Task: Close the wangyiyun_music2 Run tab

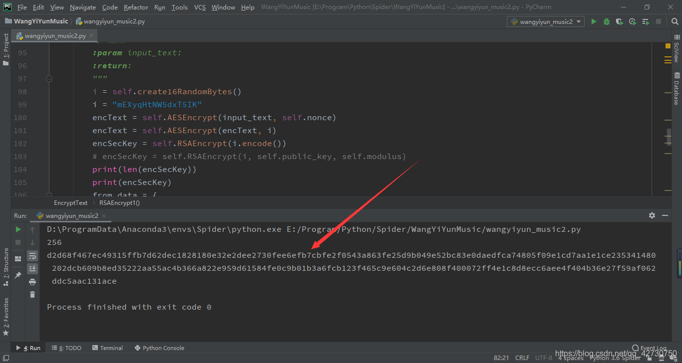Action: (x=104, y=216)
